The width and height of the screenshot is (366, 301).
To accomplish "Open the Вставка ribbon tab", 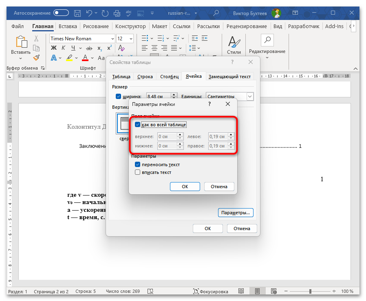I will point(68,26).
